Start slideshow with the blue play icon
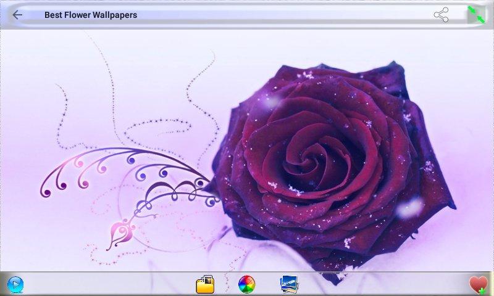494x296 pixels. click(x=15, y=284)
